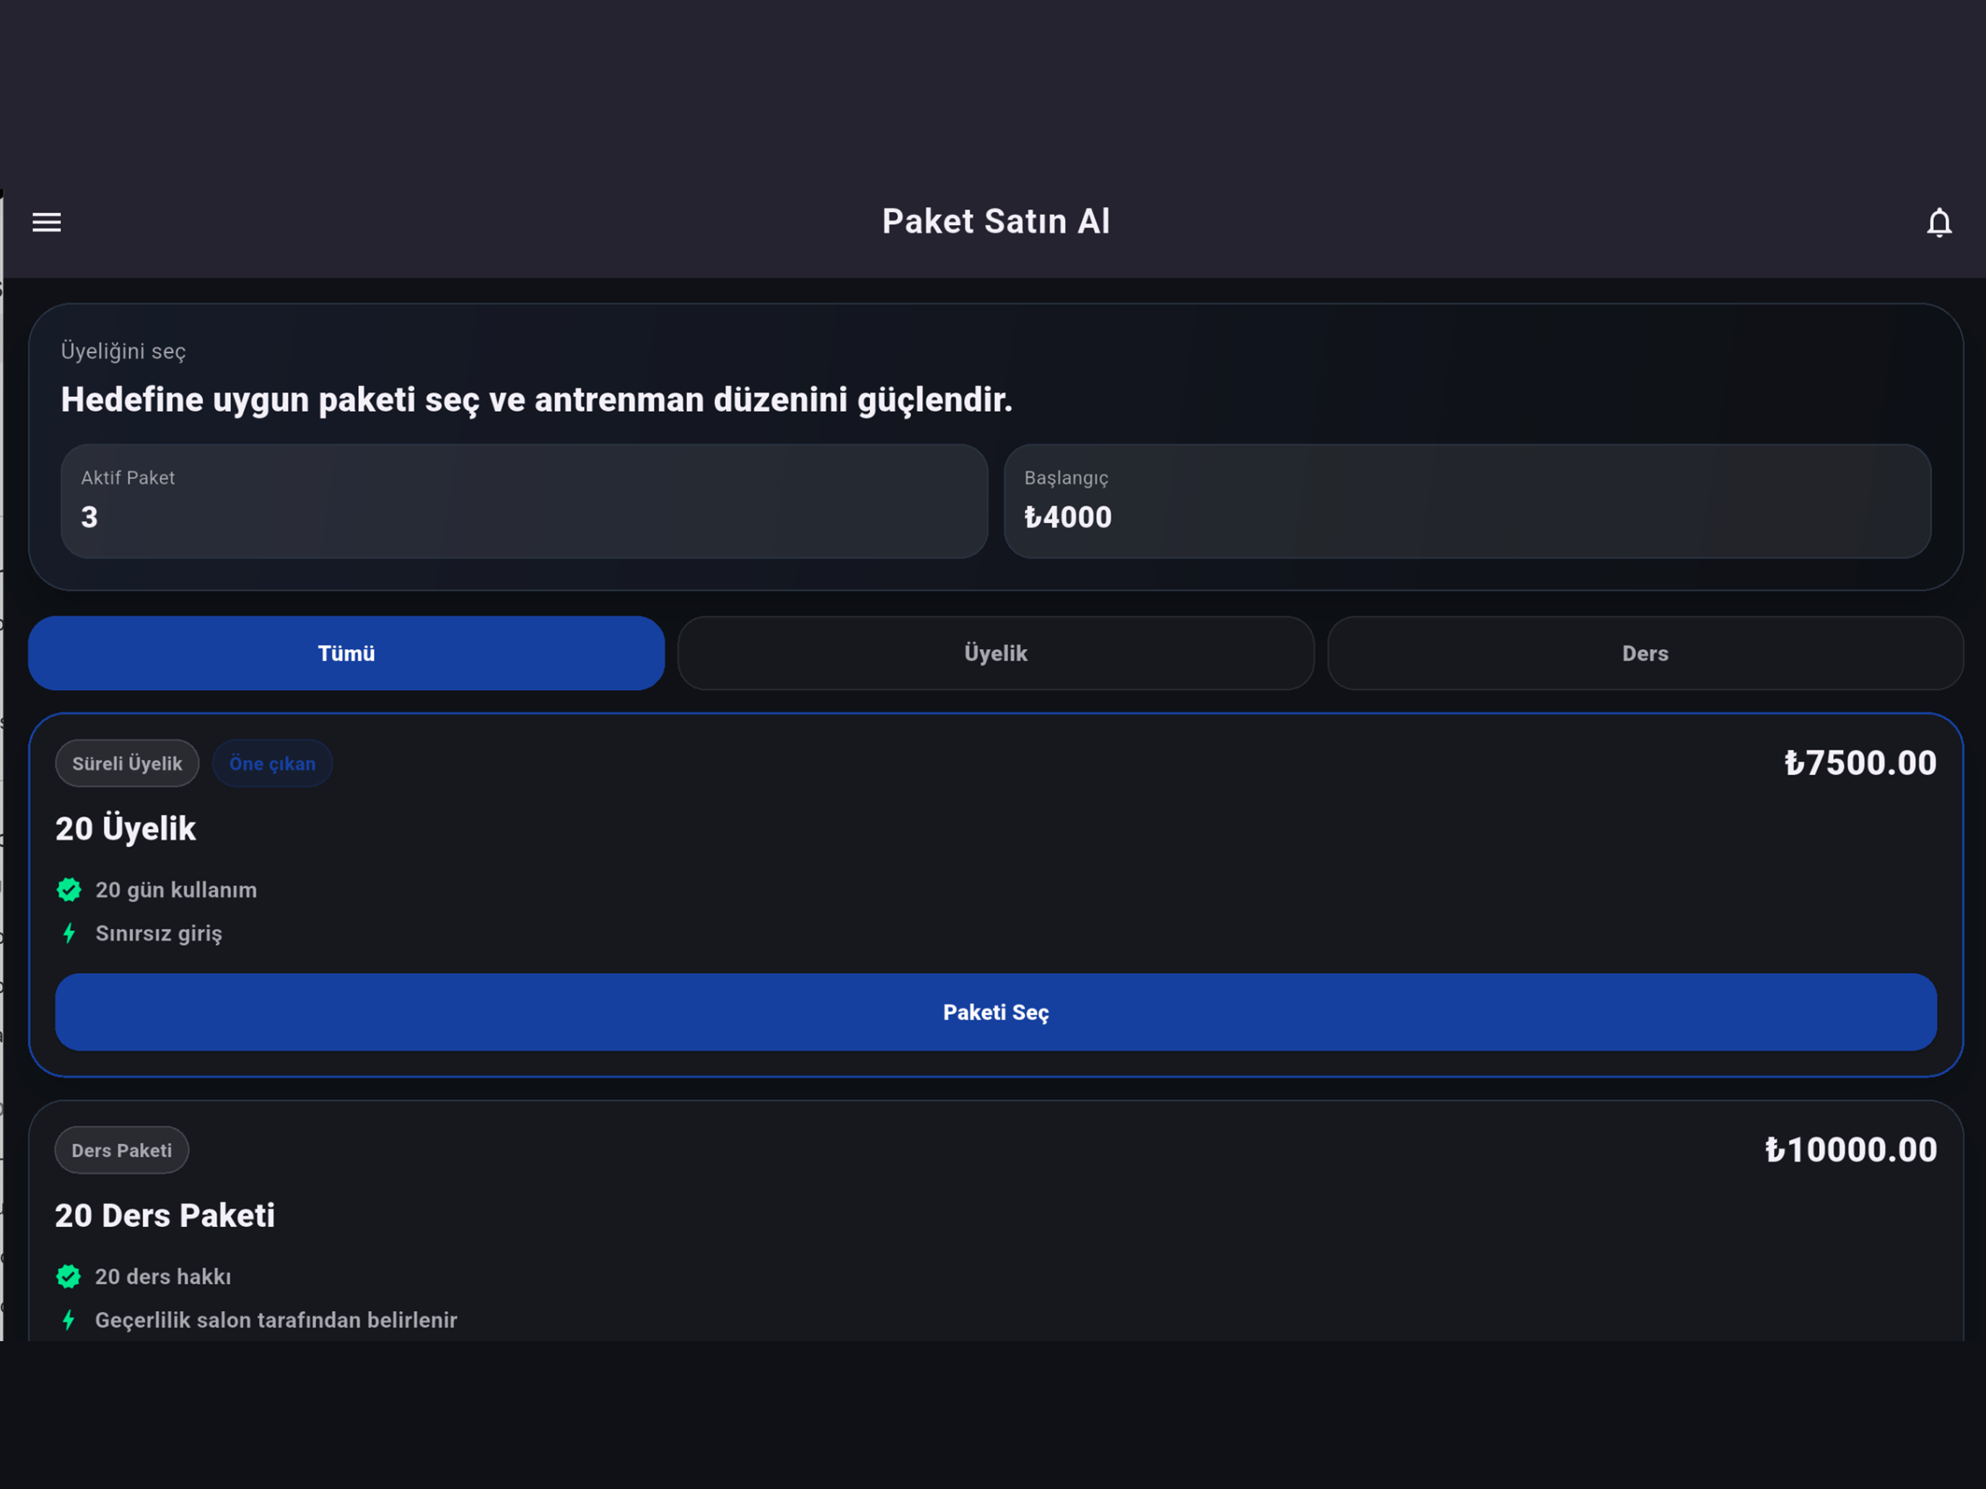This screenshot has height=1489, width=1986.
Task: Choose the 20 Üyelik package with Paketi Seç
Action: tap(996, 1012)
